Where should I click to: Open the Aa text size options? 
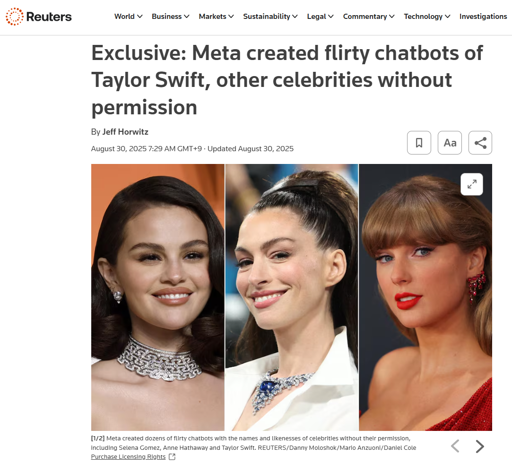[x=450, y=143]
